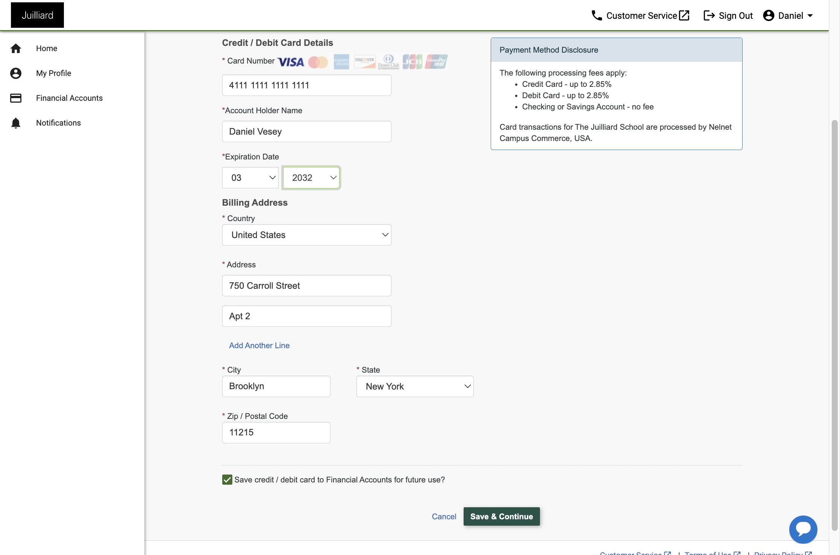Click the Sign Out arrow icon
Image resolution: width=840 pixels, height=555 pixels.
click(x=709, y=15)
